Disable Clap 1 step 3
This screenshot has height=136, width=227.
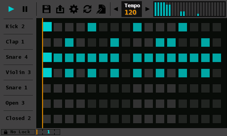point(69,42)
